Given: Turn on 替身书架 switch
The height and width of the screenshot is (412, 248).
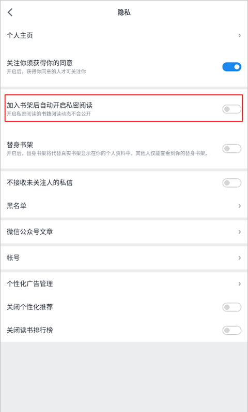Looking at the screenshot, I should (232, 148).
